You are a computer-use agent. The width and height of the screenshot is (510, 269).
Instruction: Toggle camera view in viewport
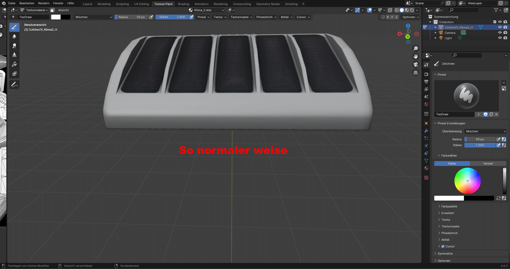[415, 64]
